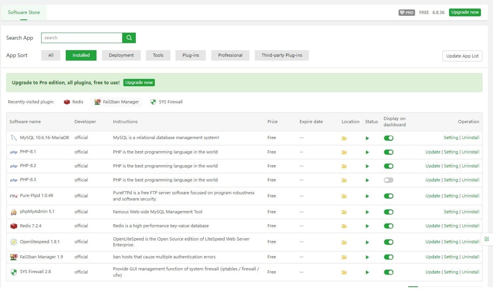Enable PHP-8.3 display on dashboard

(x=388, y=180)
